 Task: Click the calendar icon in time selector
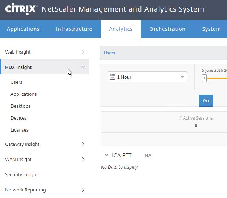[113, 77]
